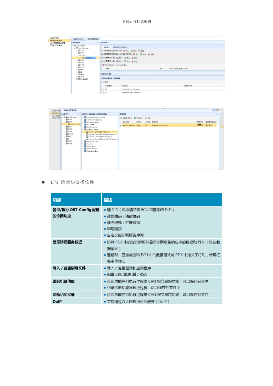Select BMS node in 诊断数据库 tree
The height and width of the screenshot is (386, 273).
pos(81,63)
